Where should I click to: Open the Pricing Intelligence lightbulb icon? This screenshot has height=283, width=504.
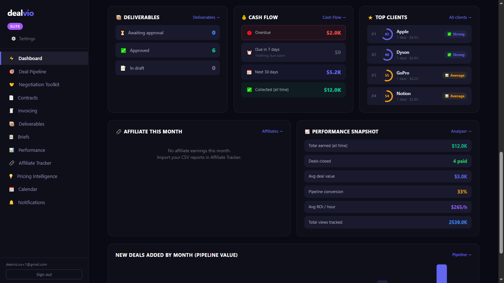pyautogui.click(x=11, y=176)
